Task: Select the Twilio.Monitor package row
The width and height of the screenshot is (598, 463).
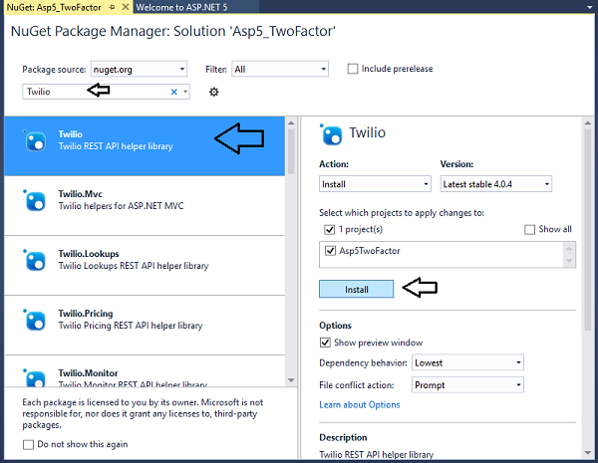Action: [x=145, y=371]
